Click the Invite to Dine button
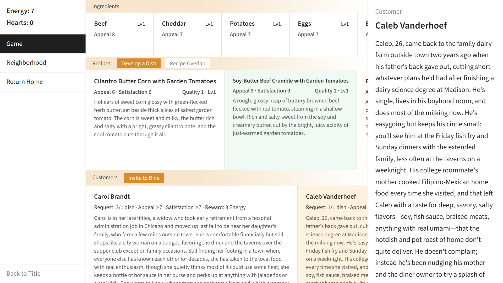 tap(144, 178)
